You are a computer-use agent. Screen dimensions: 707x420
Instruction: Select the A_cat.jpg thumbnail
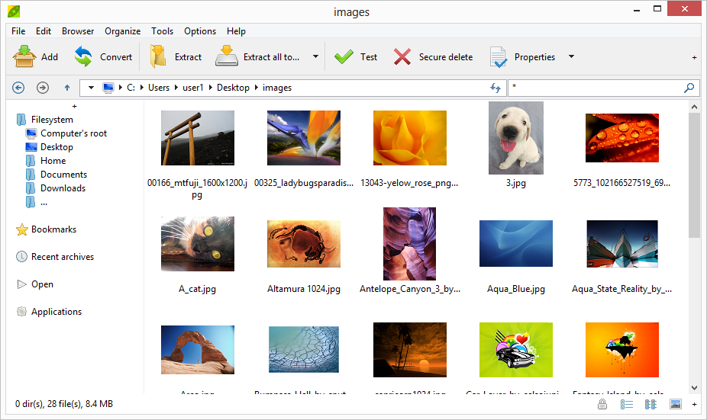pos(198,243)
